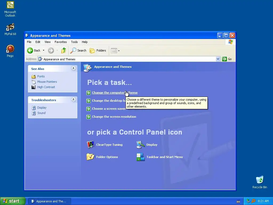
Task: Open the Pego desktop shortcut
Action: [10, 51]
